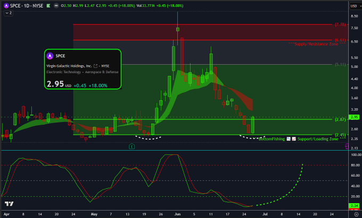Click Virgin Galactic Holdings, Inc. name link
This screenshot has width=362, height=218.
69,66
